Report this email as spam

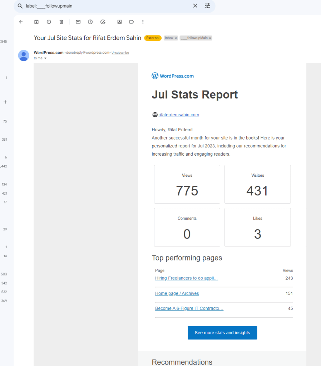point(49,22)
